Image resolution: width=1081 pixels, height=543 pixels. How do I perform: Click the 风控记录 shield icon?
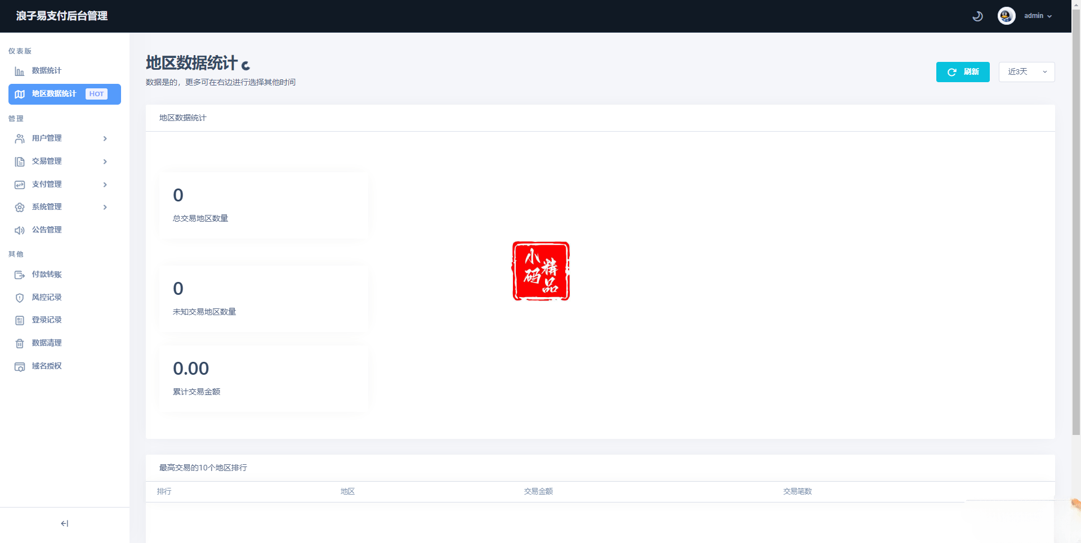coord(20,298)
